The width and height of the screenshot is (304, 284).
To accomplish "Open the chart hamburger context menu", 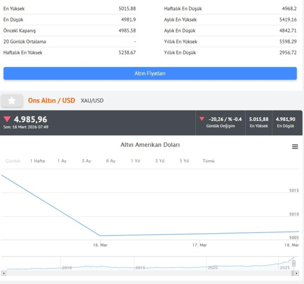I will point(295,146).
